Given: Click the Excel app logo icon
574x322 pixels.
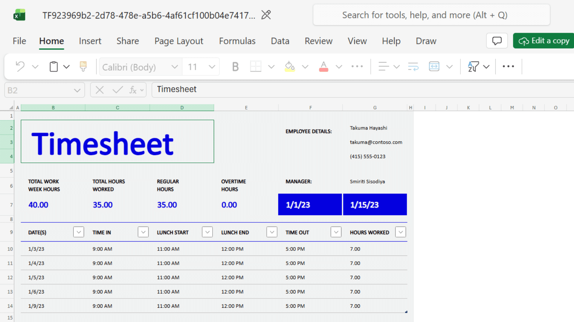Looking at the screenshot, I should pos(19,15).
